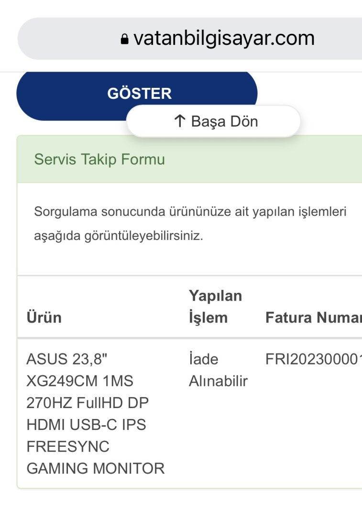Click the XG249CM 1MS model line
This screenshot has width=362, height=516.
[80, 381]
